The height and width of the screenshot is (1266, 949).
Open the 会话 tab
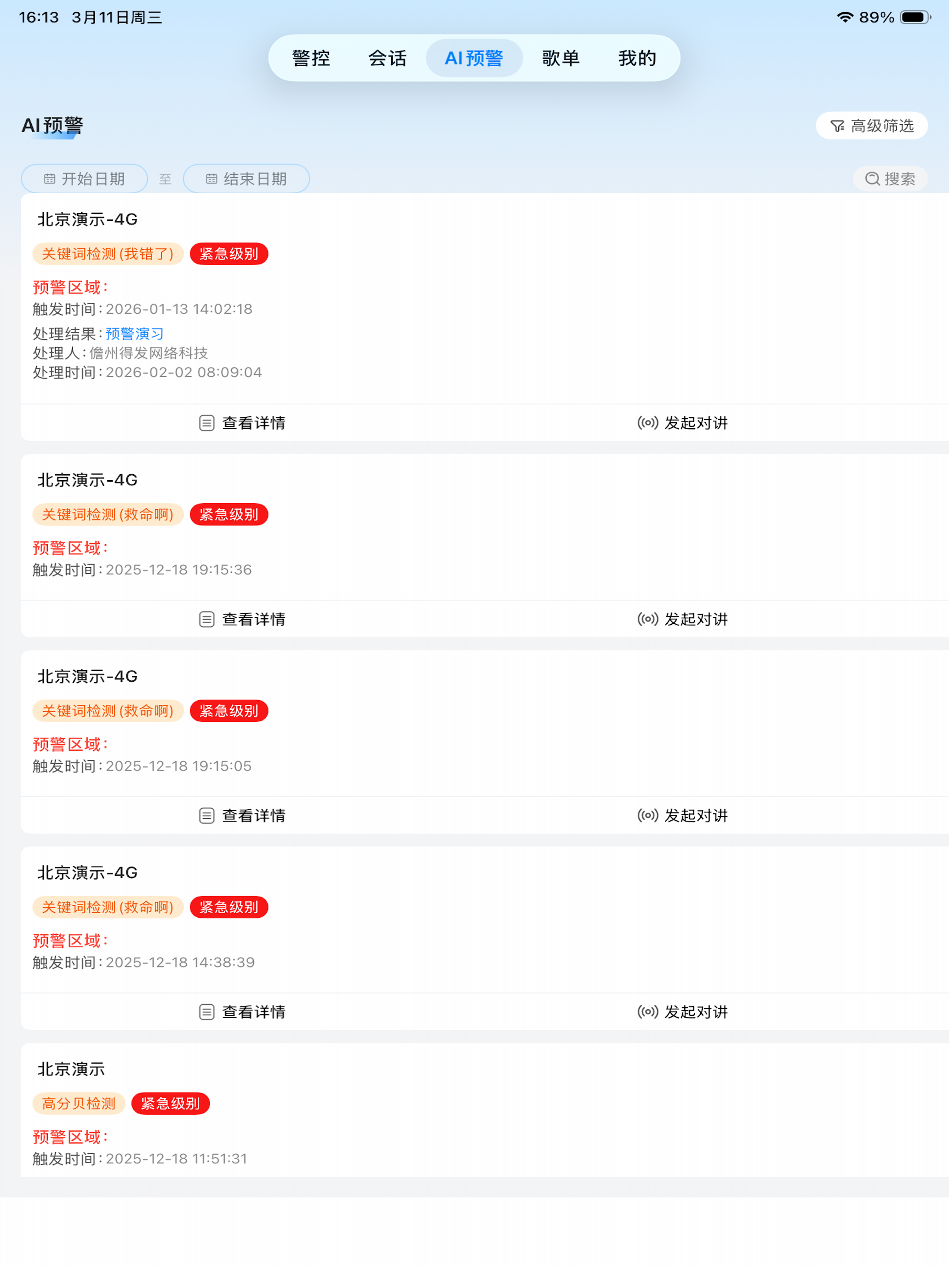(387, 58)
